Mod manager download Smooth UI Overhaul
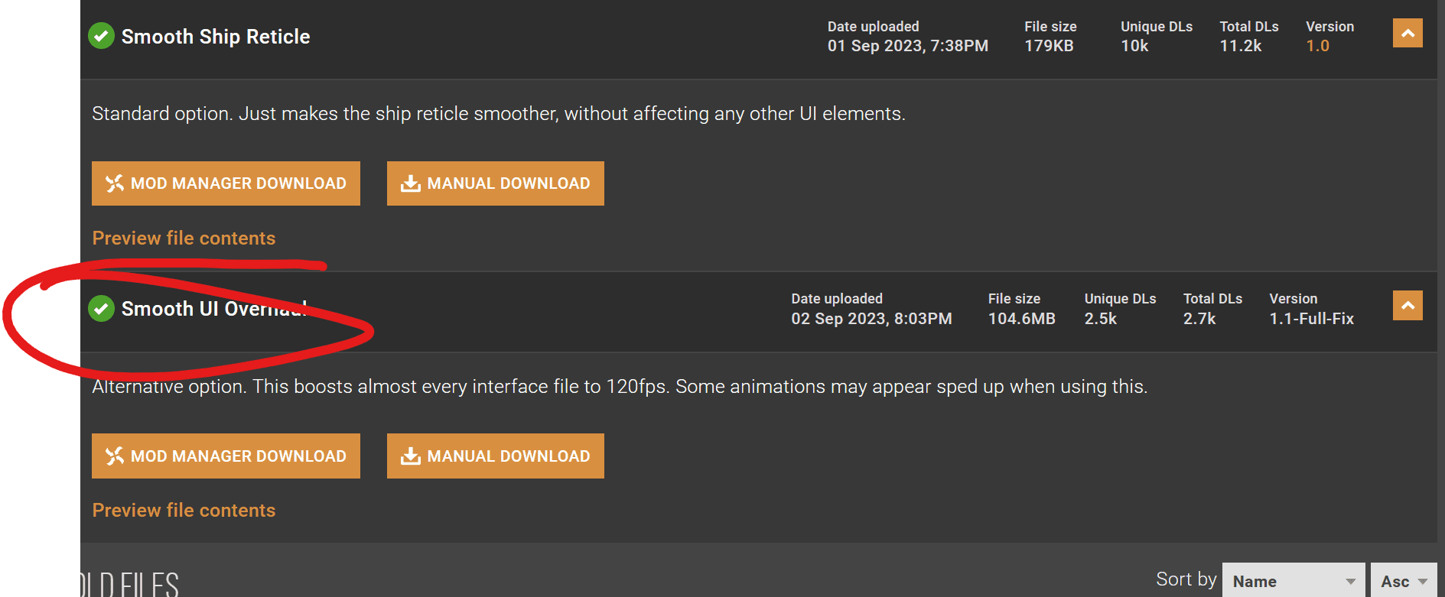The image size is (1445, 597). [226, 456]
